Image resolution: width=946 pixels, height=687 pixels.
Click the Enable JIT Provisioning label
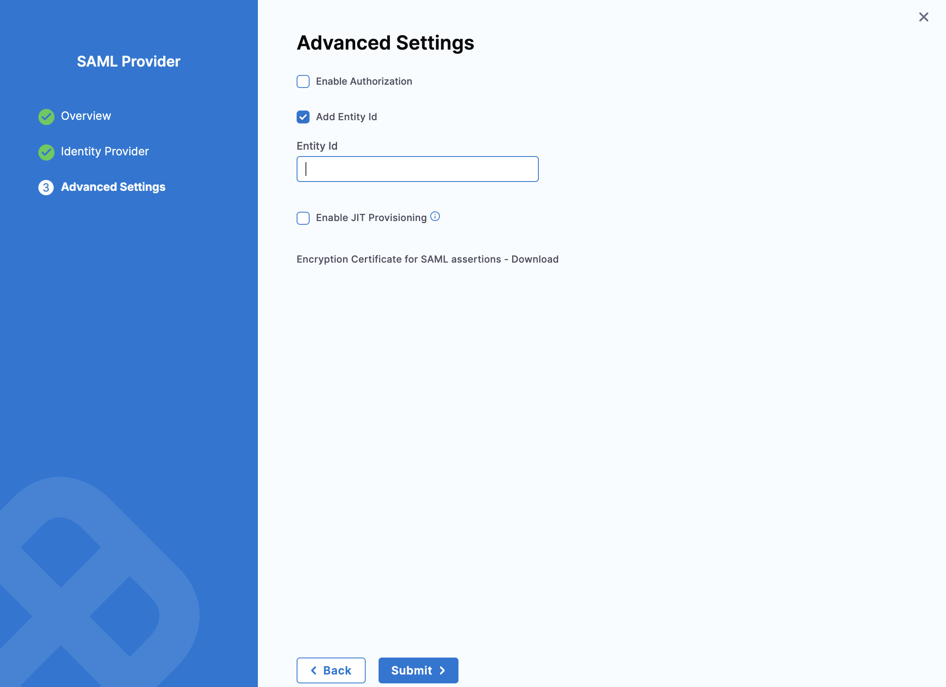(371, 217)
